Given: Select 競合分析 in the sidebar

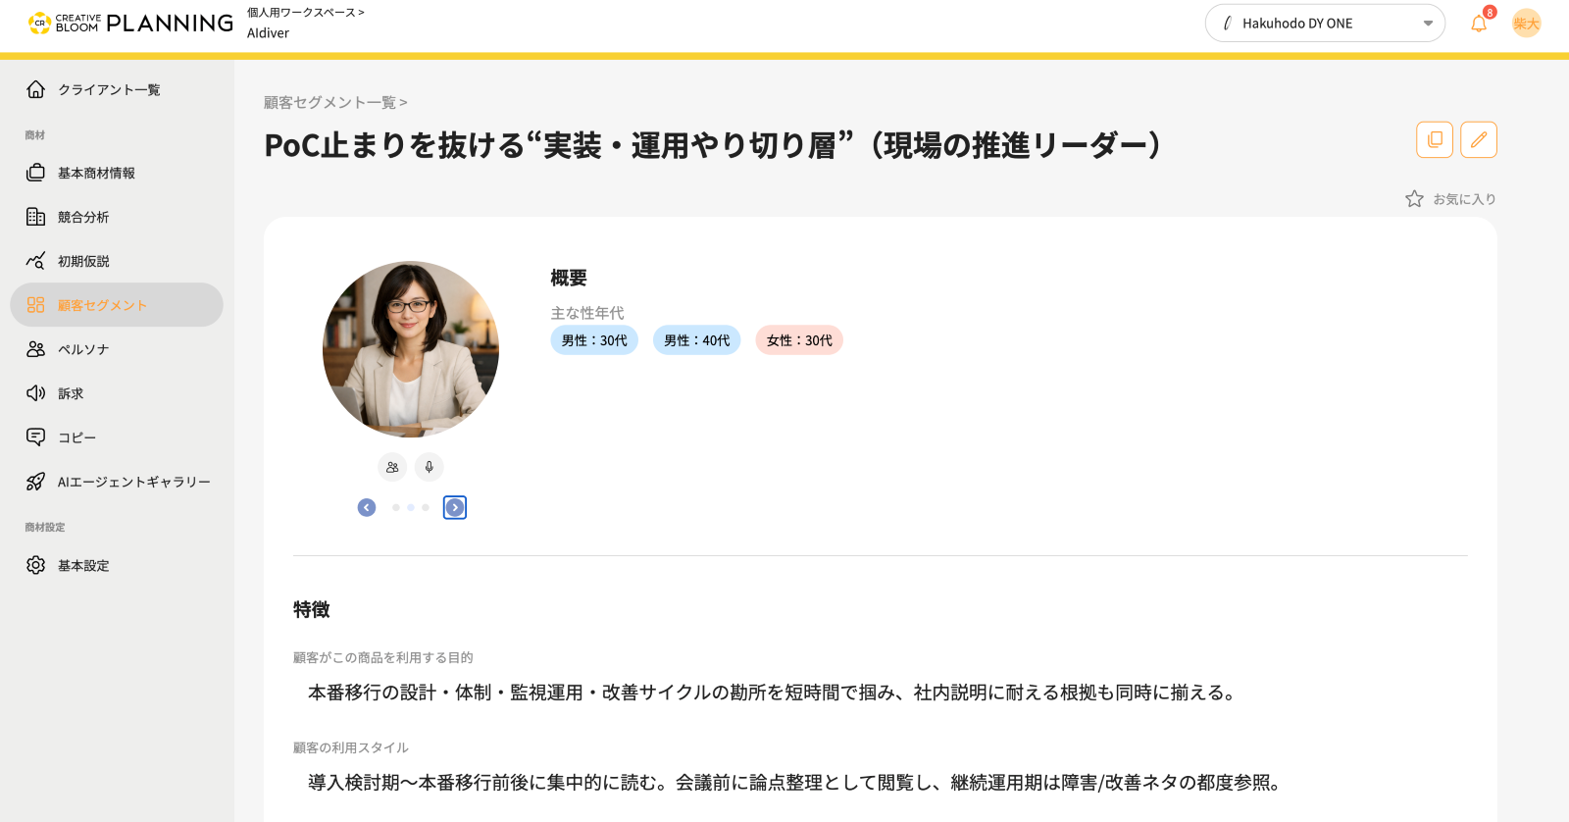Looking at the screenshot, I should click(x=83, y=217).
